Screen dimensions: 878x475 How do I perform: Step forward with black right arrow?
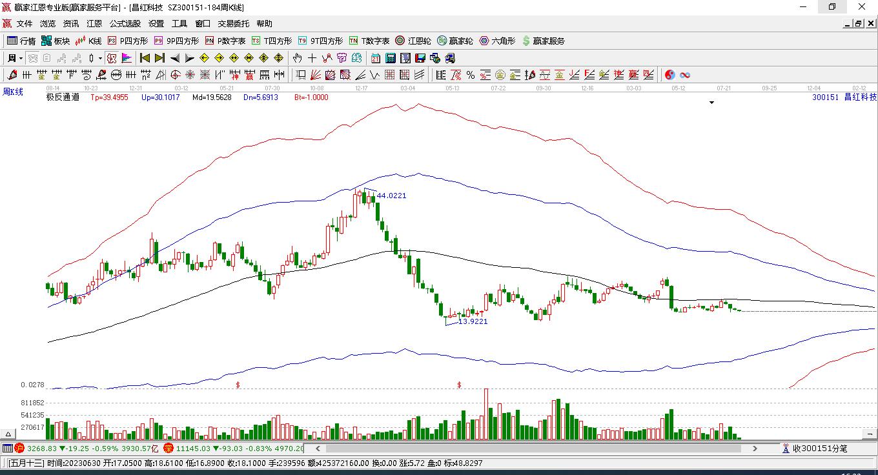coord(189,58)
